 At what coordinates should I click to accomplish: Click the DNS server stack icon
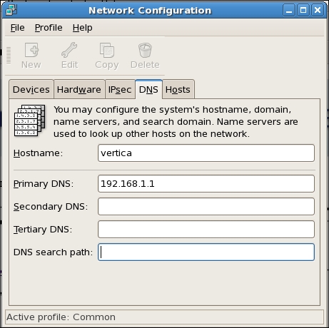click(x=30, y=121)
